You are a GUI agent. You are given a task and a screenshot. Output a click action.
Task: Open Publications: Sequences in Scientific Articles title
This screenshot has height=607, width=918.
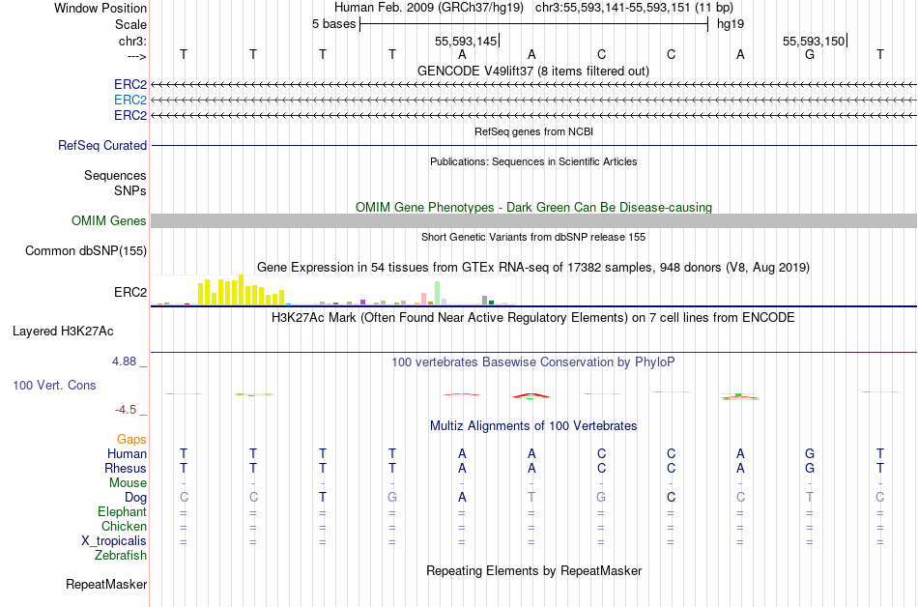533,161
